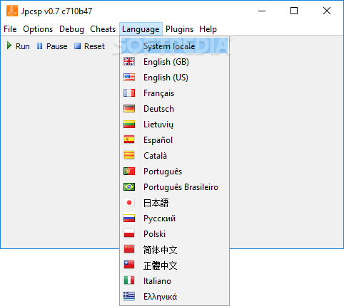Open the Cheats menu
The width and height of the screenshot is (344, 306).
[103, 29]
